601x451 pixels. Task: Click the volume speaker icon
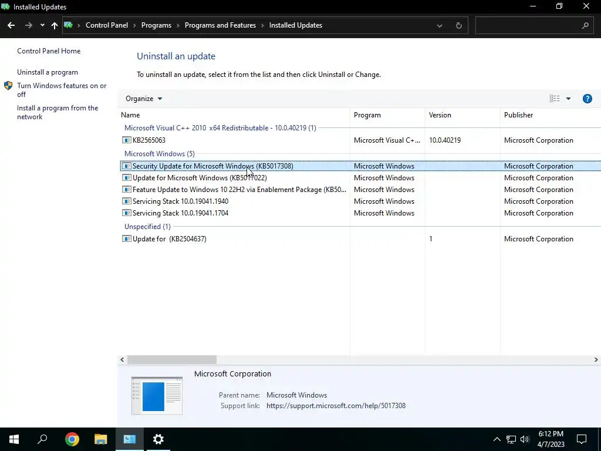525,439
